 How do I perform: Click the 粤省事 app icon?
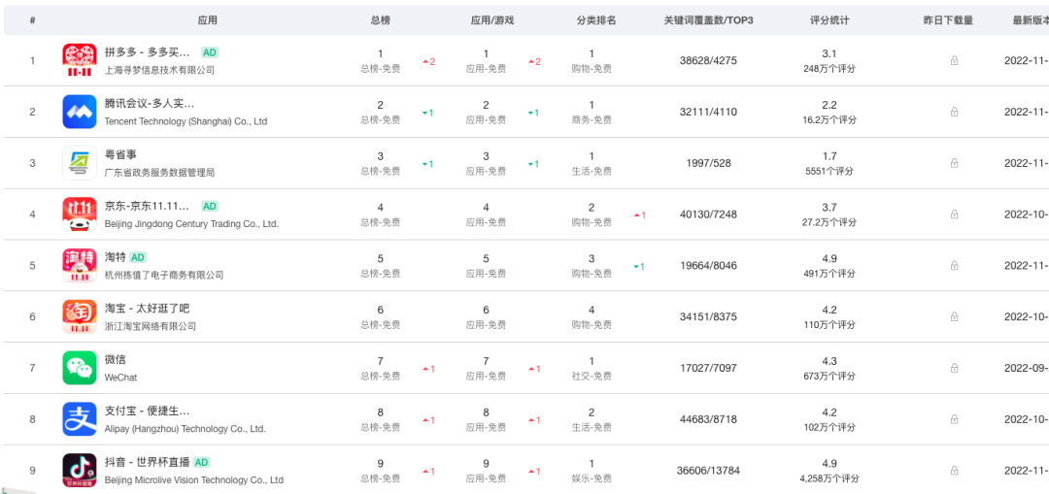80,163
